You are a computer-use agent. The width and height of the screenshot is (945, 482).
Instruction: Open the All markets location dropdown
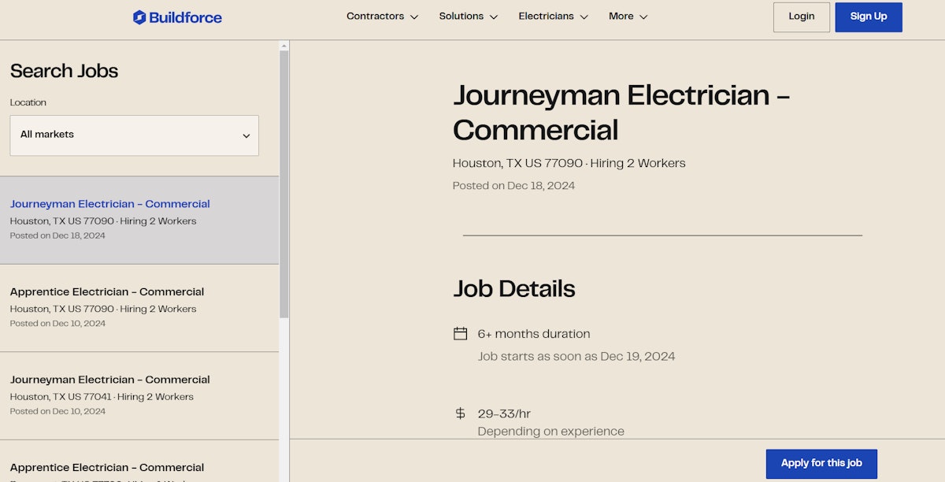pos(134,135)
